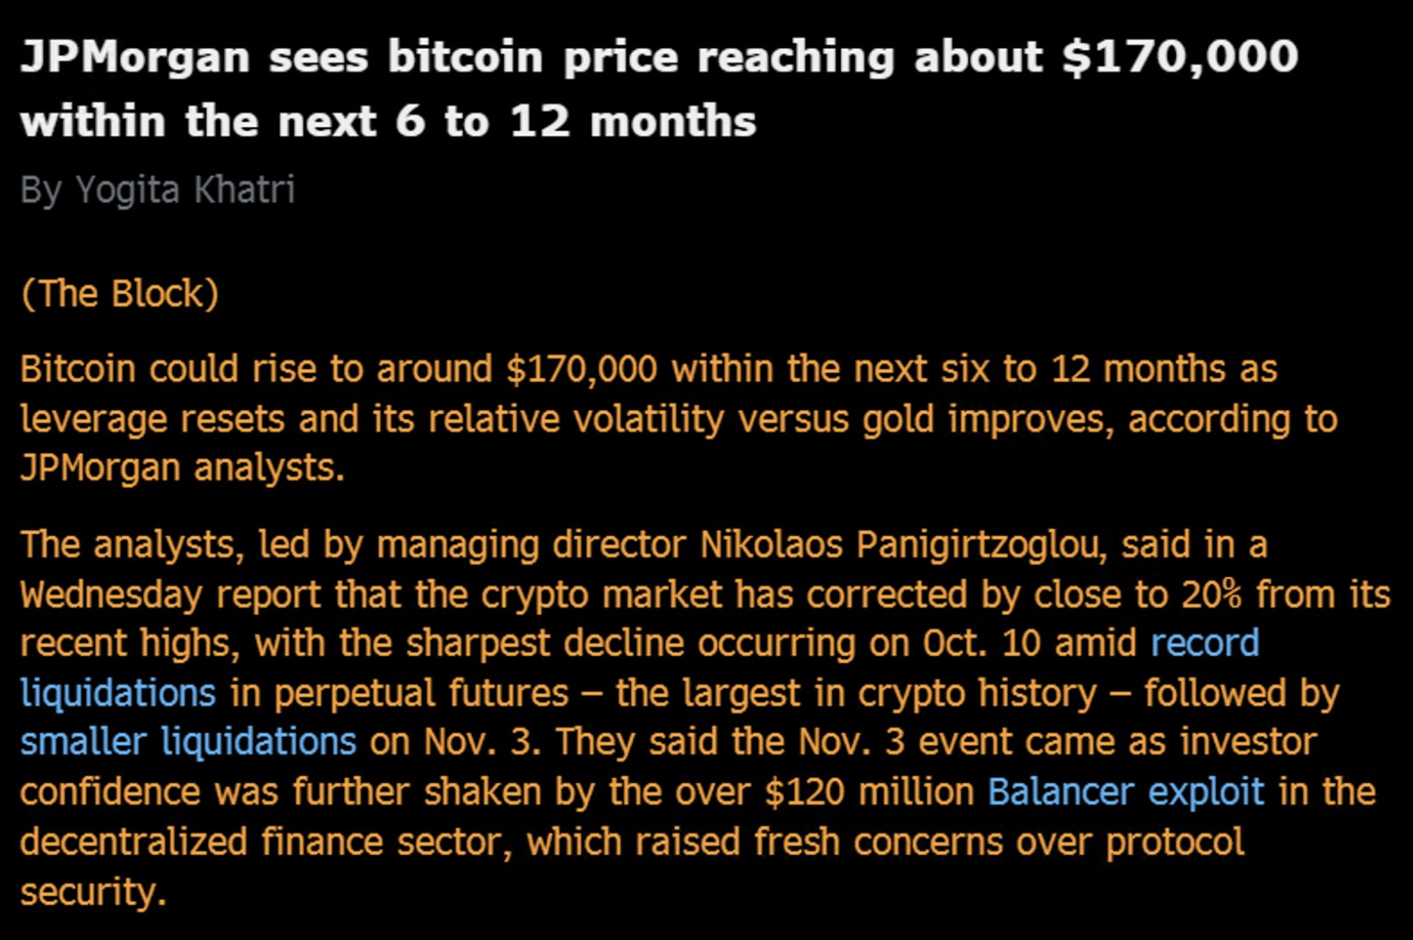Open the "Balancer exploit" link
The width and height of the screenshot is (1413, 940).
coord(1125,792)
